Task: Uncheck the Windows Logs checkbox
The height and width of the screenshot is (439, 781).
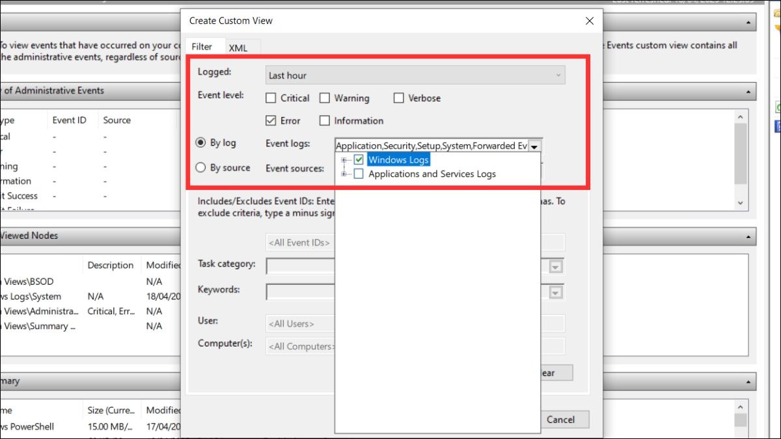Action: click(359, 160)
